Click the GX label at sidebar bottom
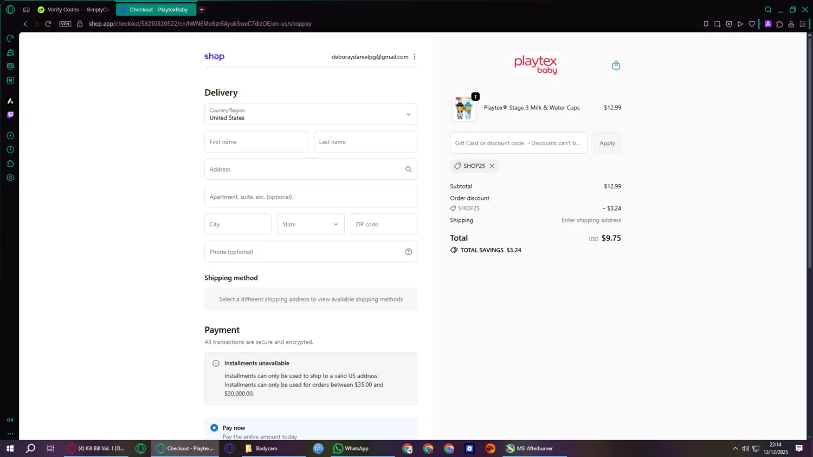Screen dimensions: 813x457 click(x=10, y=420)
